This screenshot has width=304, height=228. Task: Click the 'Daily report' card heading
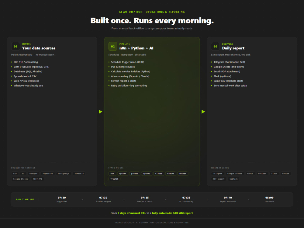point(233,48)
